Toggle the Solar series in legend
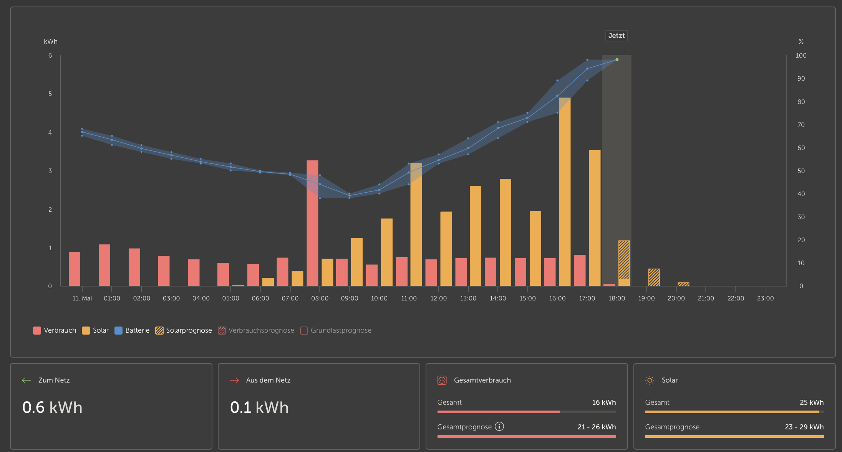The width and height of the screenshot is (842, 452). coord(86,330)
